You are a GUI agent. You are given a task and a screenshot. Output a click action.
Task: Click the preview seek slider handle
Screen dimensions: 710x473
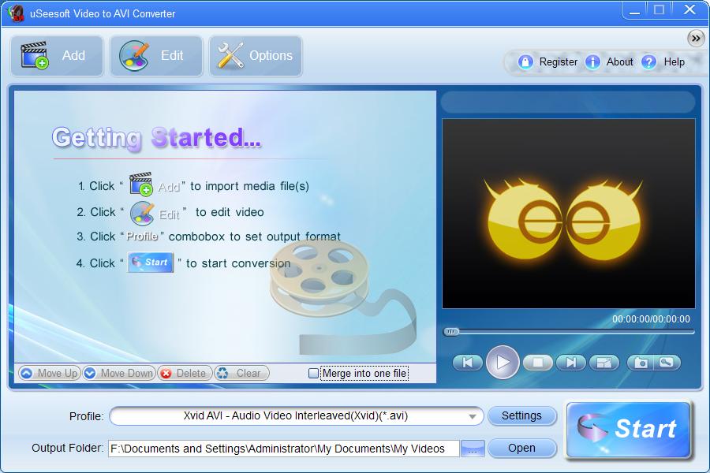(451, 332)
